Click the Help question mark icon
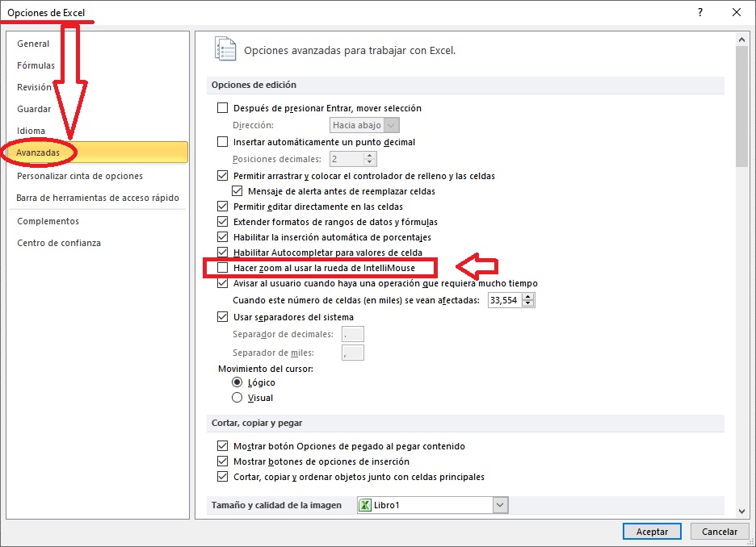756x547 pixels. tap(699, 12)
